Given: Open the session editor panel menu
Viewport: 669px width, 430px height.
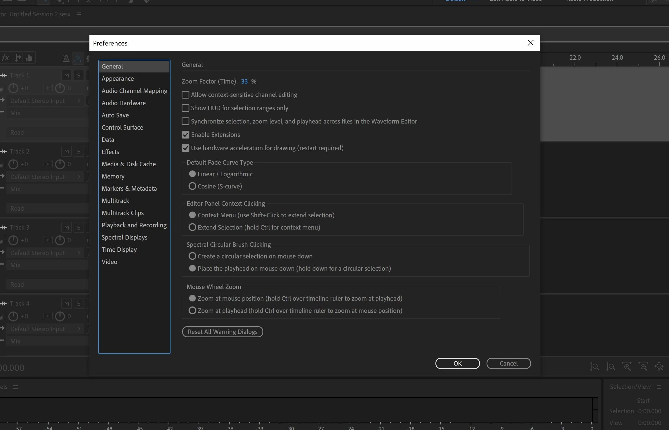Looking at the screenshot, I should 79,14.
